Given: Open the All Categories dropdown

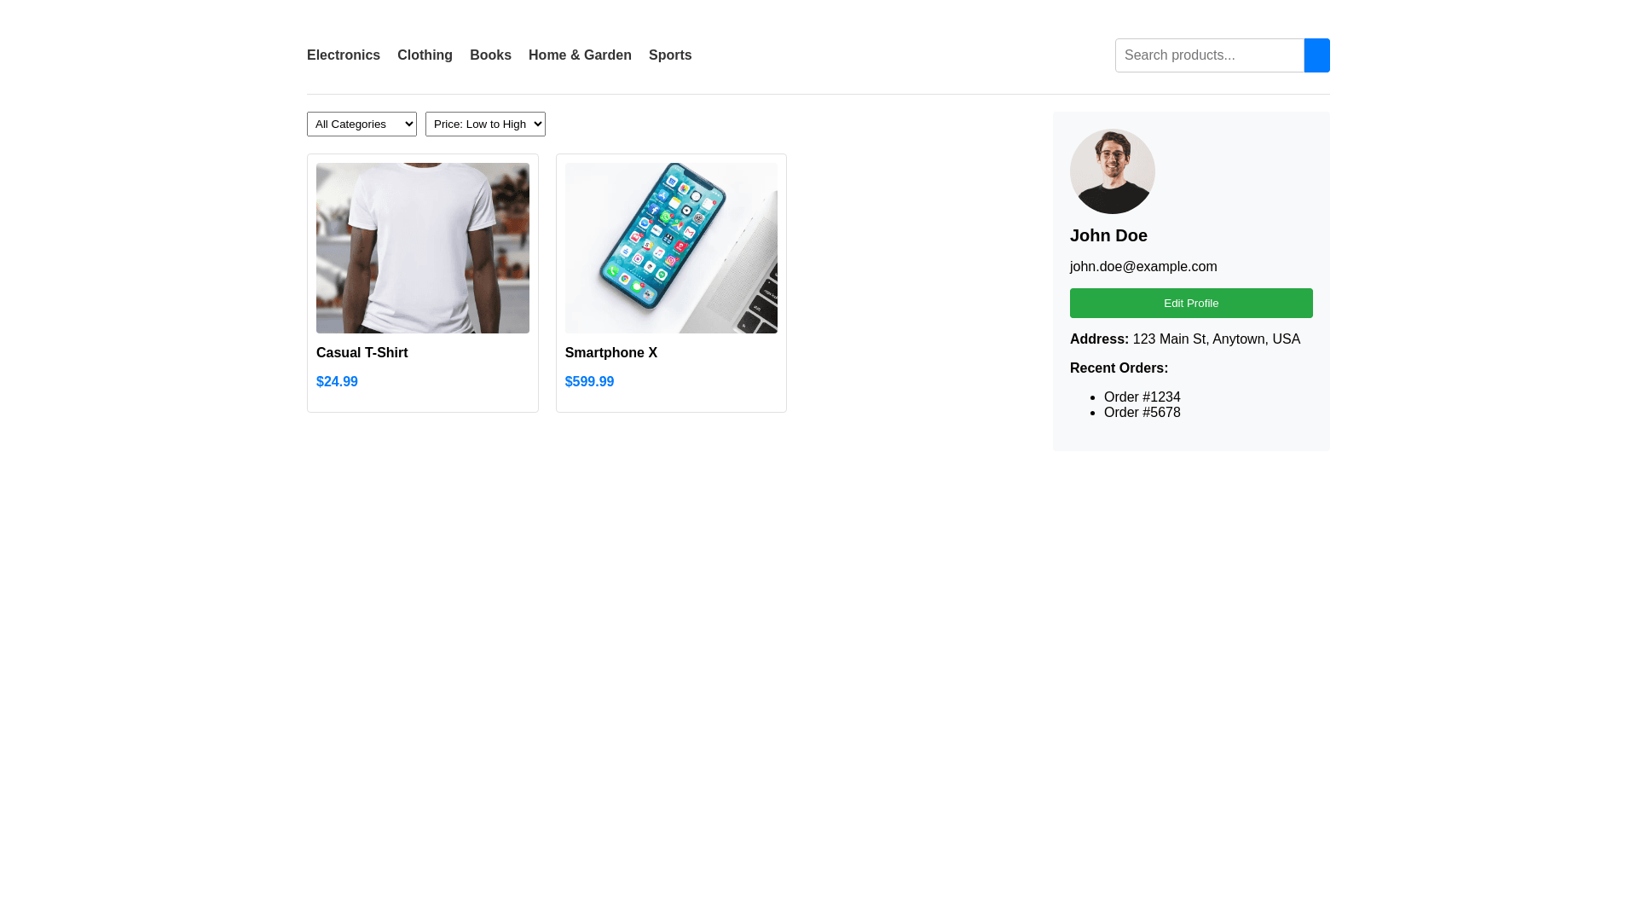Looking at the screenshot, I should pyautogui.click(x=362, y=124).
